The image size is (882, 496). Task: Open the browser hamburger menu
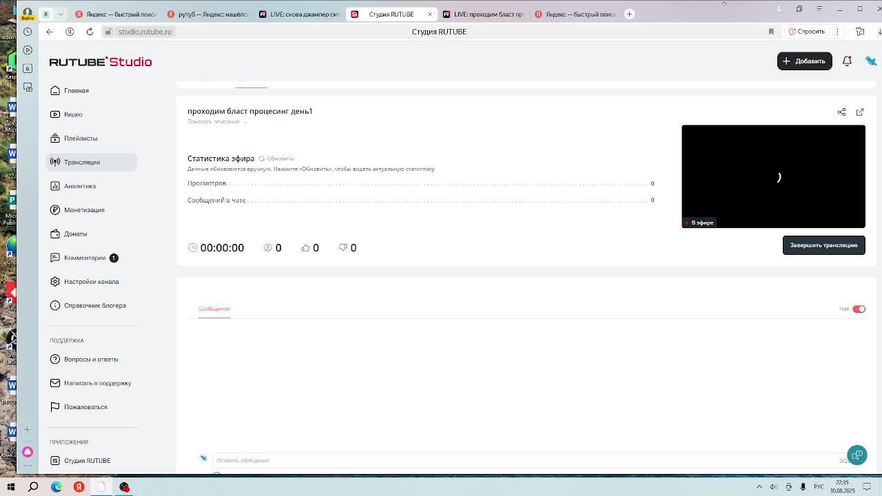coord(819,8)
